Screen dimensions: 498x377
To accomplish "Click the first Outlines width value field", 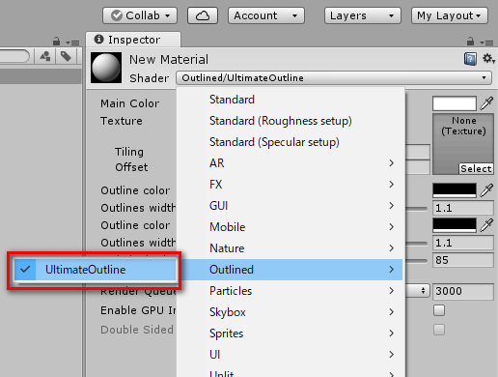I will coord(463,208).
